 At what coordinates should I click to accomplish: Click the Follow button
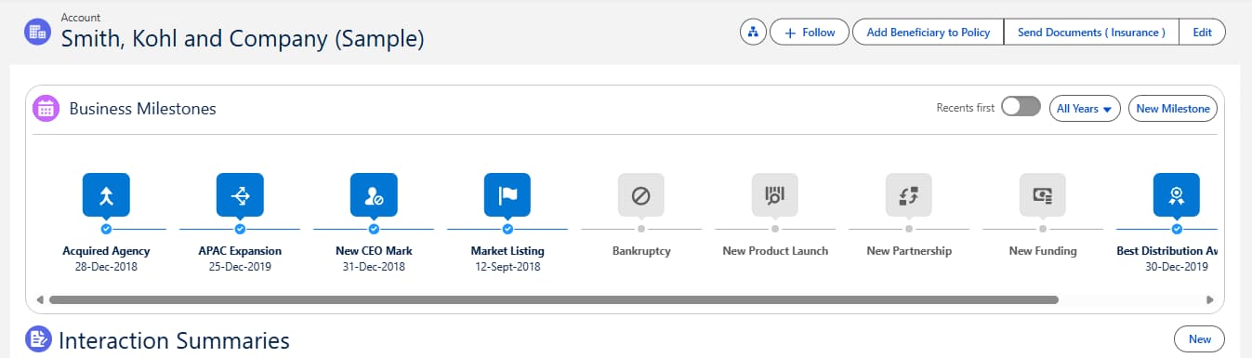pos(810,32)
